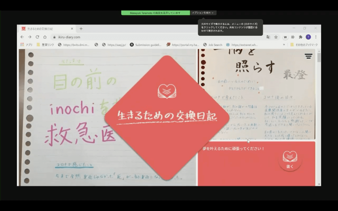Open the purple T profile avatar
The image size is (338, 211).
[308, 37]
